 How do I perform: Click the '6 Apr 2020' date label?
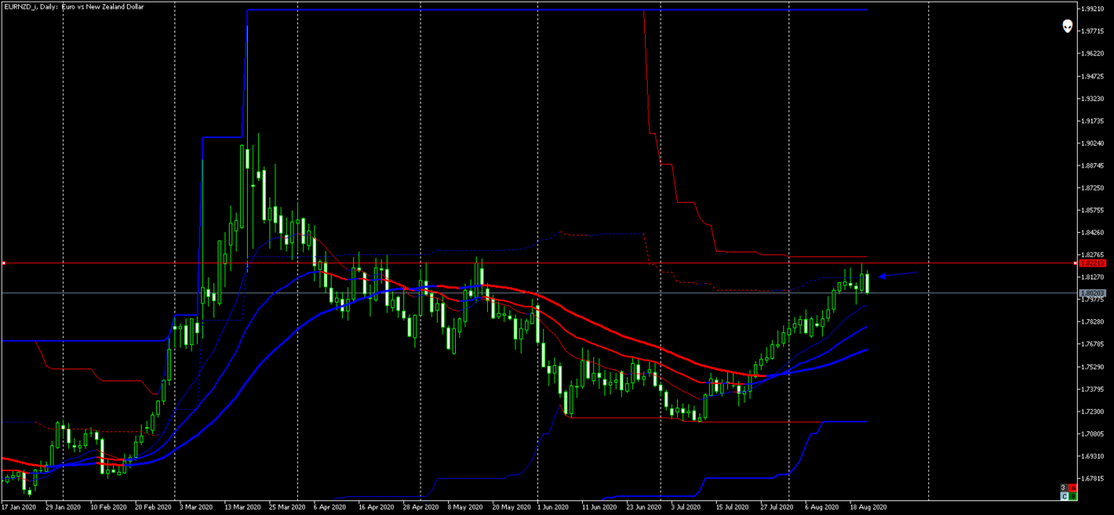[331, 507]
